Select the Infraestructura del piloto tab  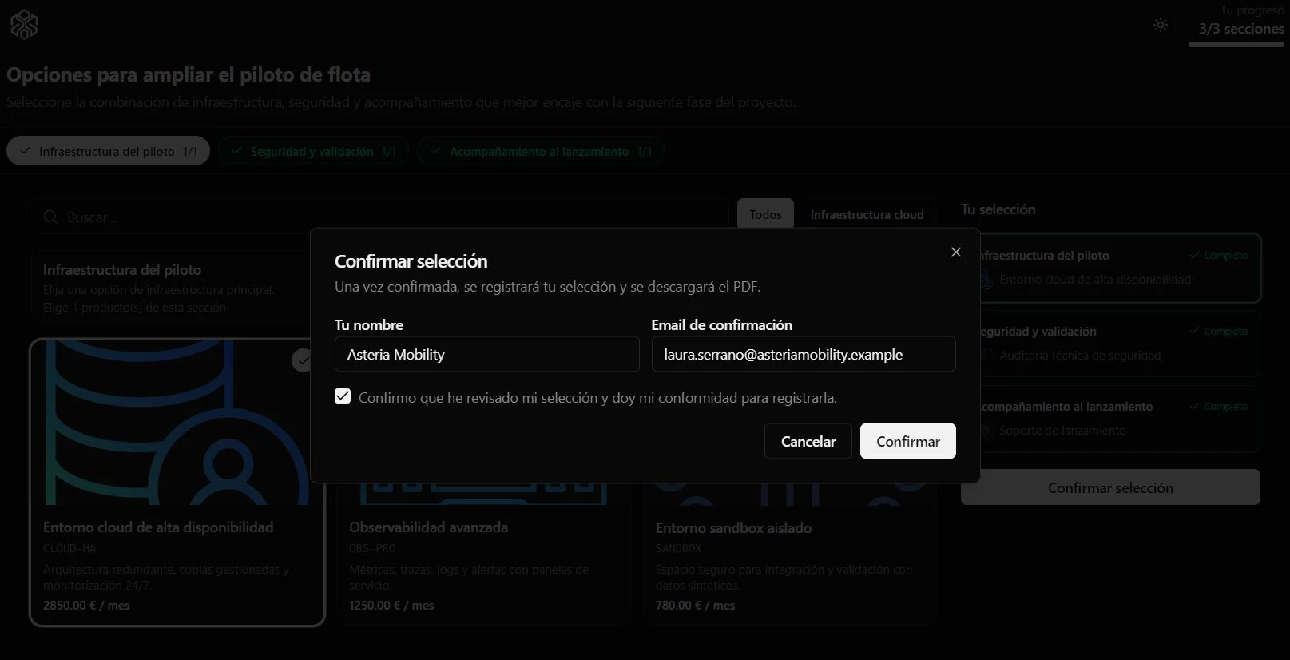(x=108, y=151)
